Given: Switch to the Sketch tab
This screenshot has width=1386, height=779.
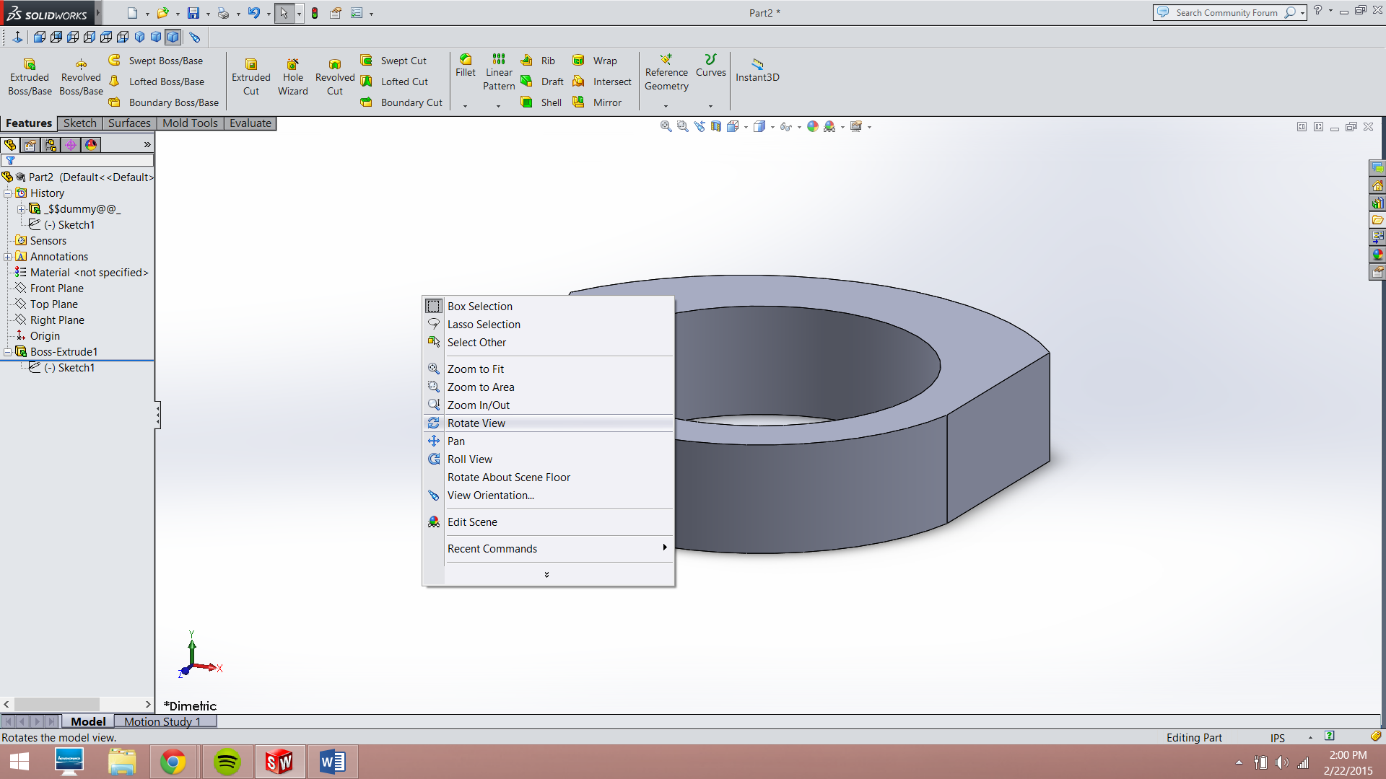Looking at the screenshot, I should pos(79,123).
